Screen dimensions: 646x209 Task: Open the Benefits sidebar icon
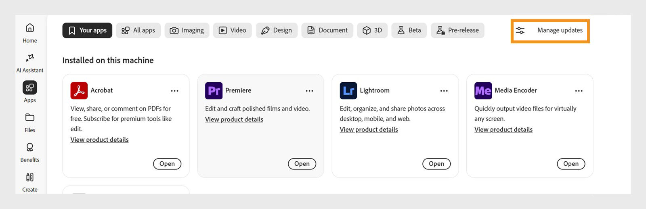point(29,153)
